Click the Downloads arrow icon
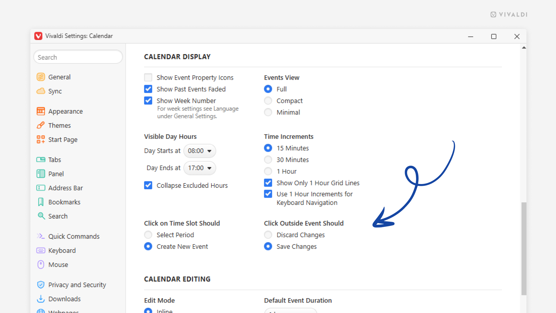This screenshot has width=556, height=313. [41, 299]
